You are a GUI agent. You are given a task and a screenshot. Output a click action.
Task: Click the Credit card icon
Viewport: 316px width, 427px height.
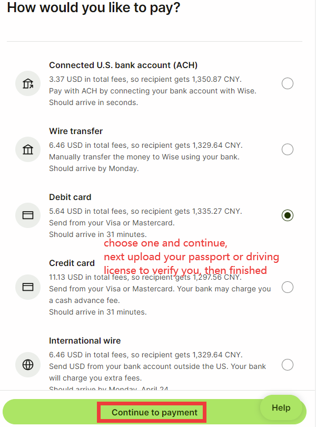coord(28,287)
